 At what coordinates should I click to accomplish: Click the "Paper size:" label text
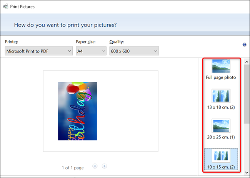pos(86,41)
